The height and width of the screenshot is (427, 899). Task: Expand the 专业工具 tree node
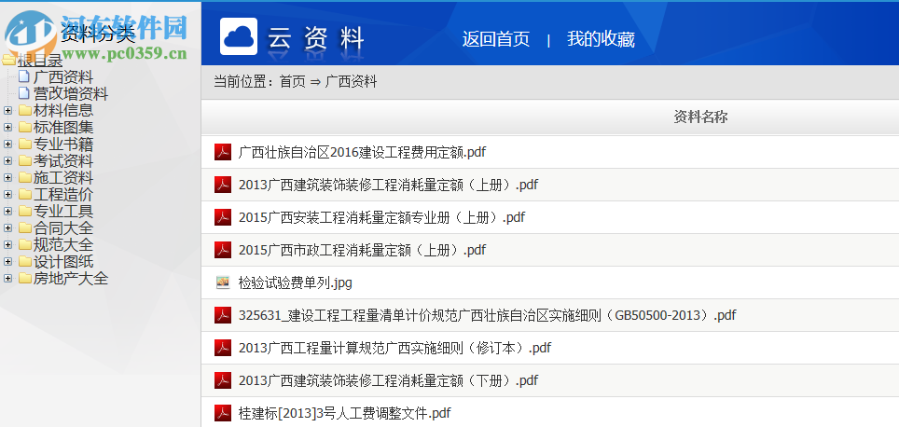(8, 211)
